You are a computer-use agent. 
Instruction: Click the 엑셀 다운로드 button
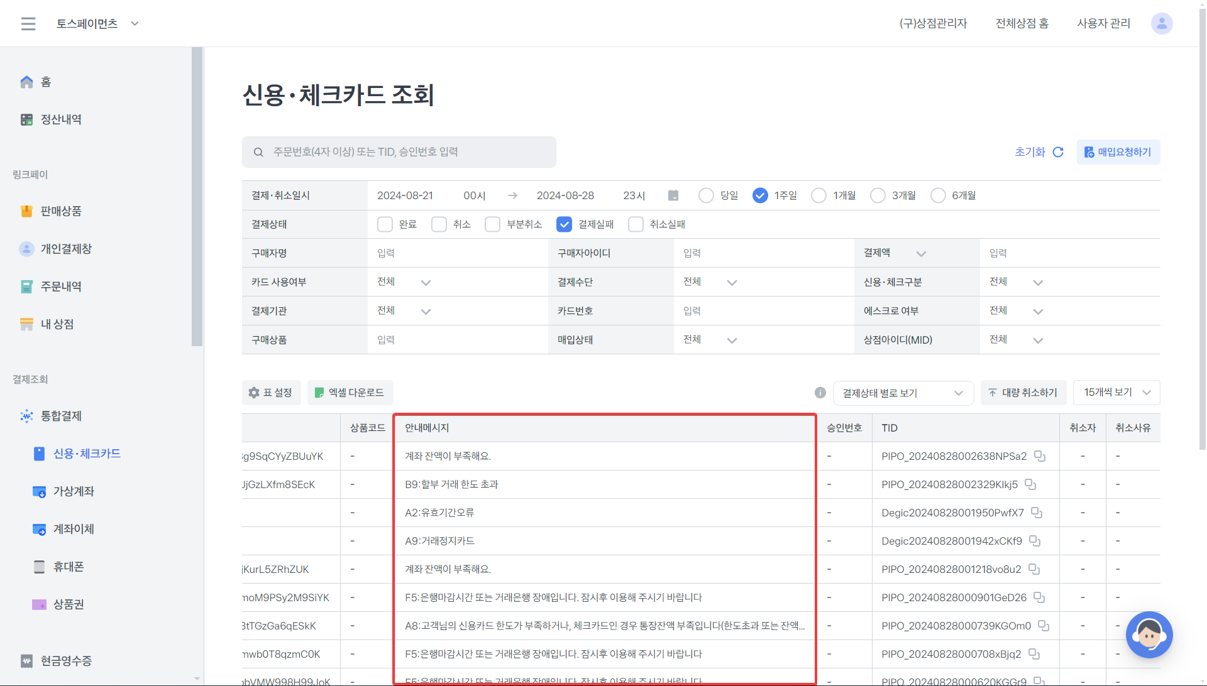click(350, 393)
